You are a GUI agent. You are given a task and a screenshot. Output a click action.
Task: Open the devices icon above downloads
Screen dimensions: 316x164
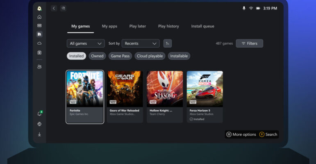click(x=39, y=124)
